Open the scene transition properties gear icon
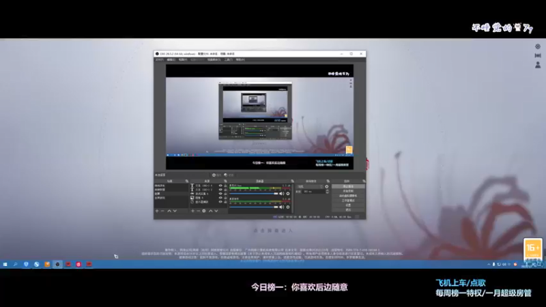Viewport: 546px width, 307px height. click(327, 187)
